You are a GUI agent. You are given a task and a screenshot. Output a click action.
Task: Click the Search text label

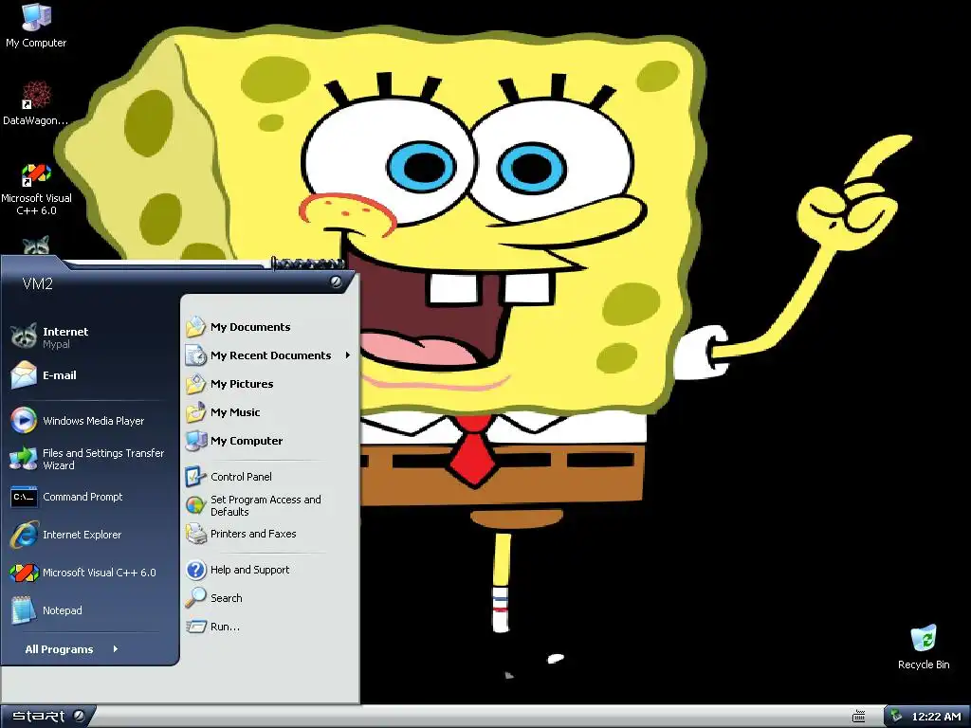click(226, 598)
